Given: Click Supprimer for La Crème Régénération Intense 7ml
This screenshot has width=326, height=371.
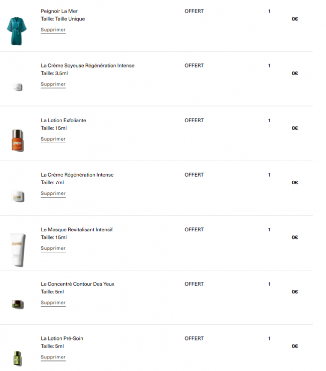Looking at the screenshot, I should [53, 193].
